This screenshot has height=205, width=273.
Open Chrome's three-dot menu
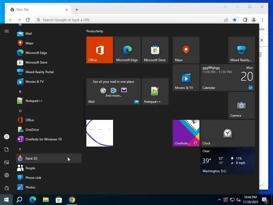tap(262, 20)
